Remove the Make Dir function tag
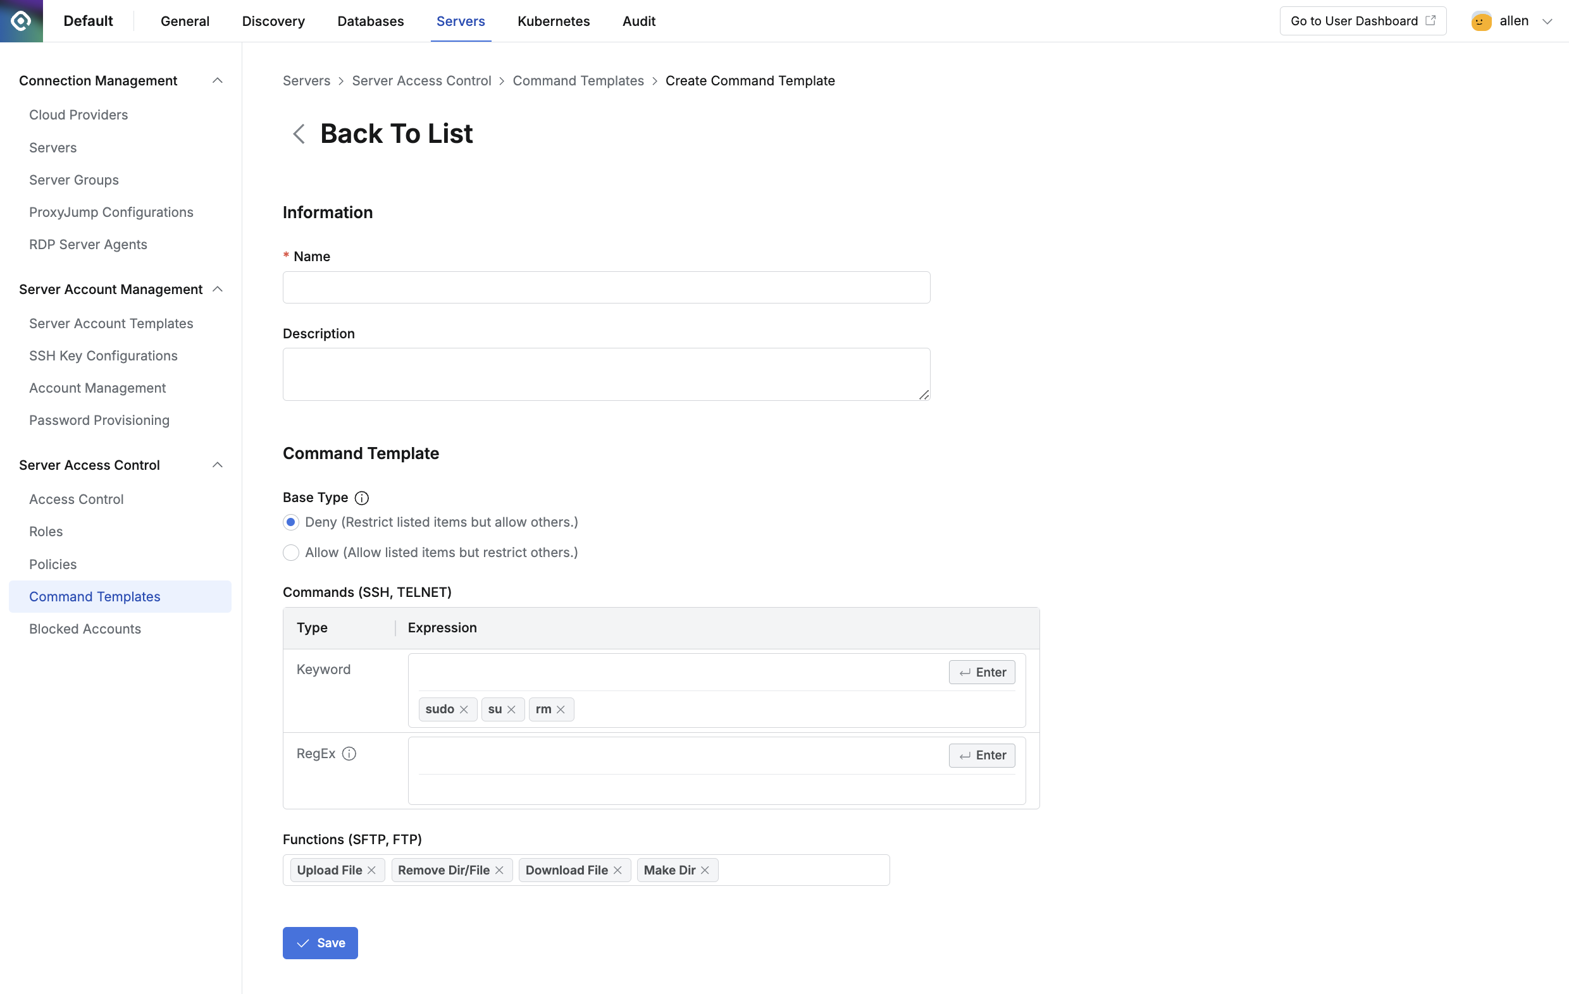Image resolution: width=1569 pixels, height=994 pixels. pyautogui.click(x=705, y=871)
